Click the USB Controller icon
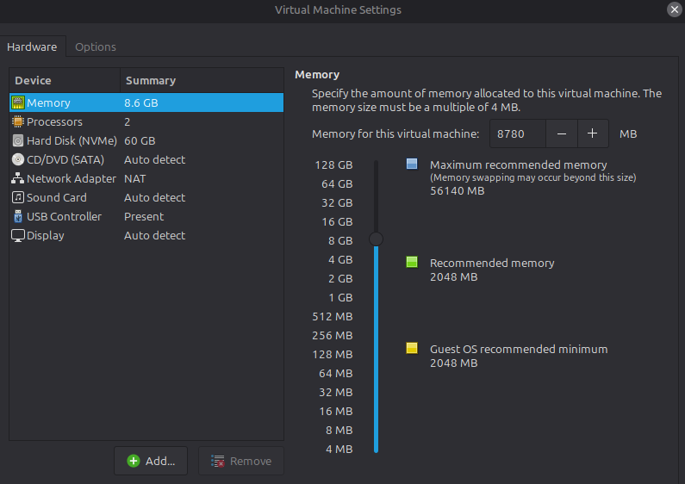Screen dimensions: 685x484 coord(18,216)
